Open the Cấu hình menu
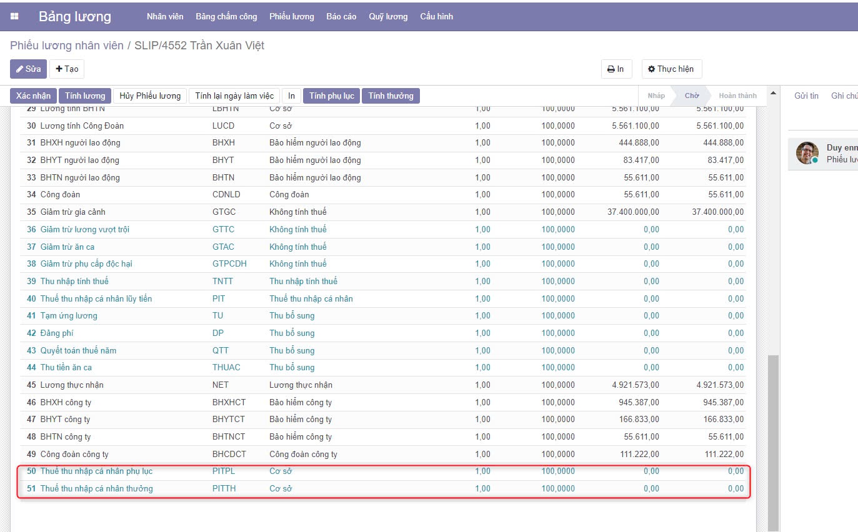Image resolution: width=858 pixels, height=532 pixels. coord(436,17)
